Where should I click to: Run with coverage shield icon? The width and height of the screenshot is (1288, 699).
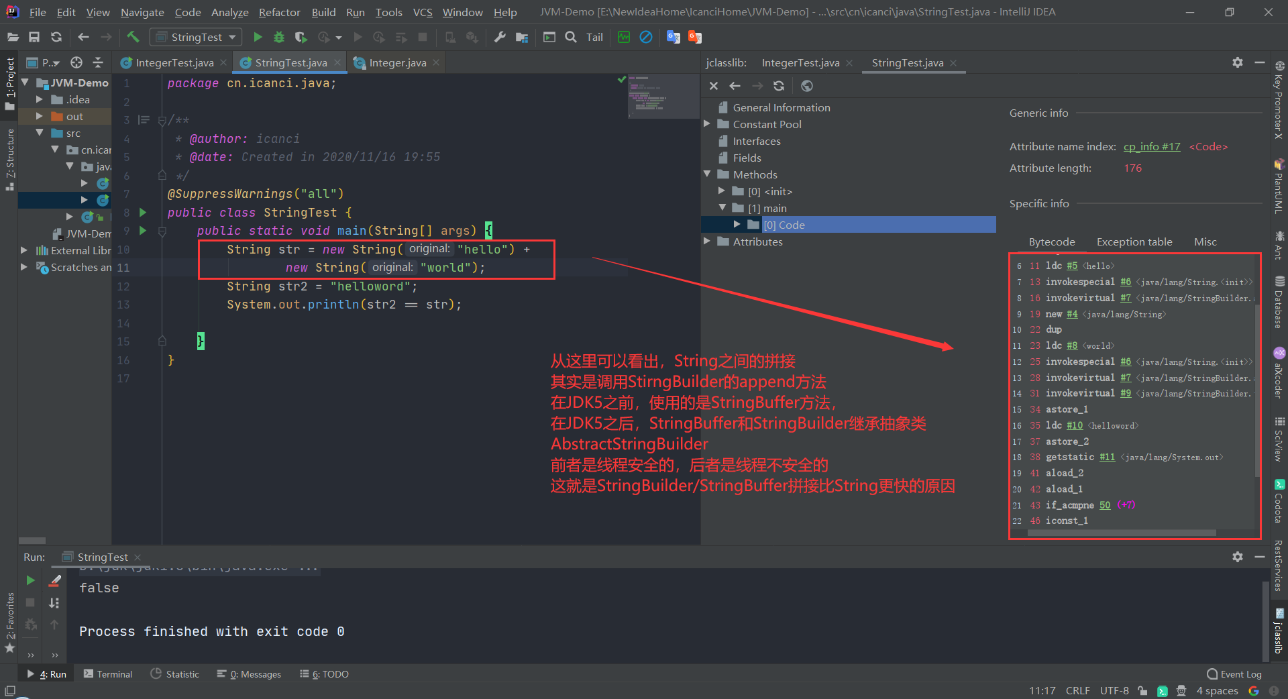301,38
